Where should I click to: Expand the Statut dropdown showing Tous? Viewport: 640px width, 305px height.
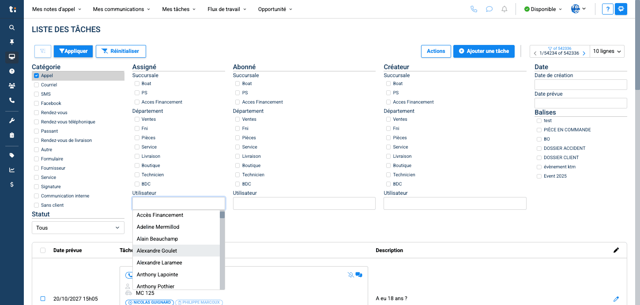pos(78,228)
